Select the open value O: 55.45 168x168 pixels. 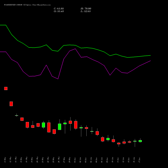(x=59, y=11)
